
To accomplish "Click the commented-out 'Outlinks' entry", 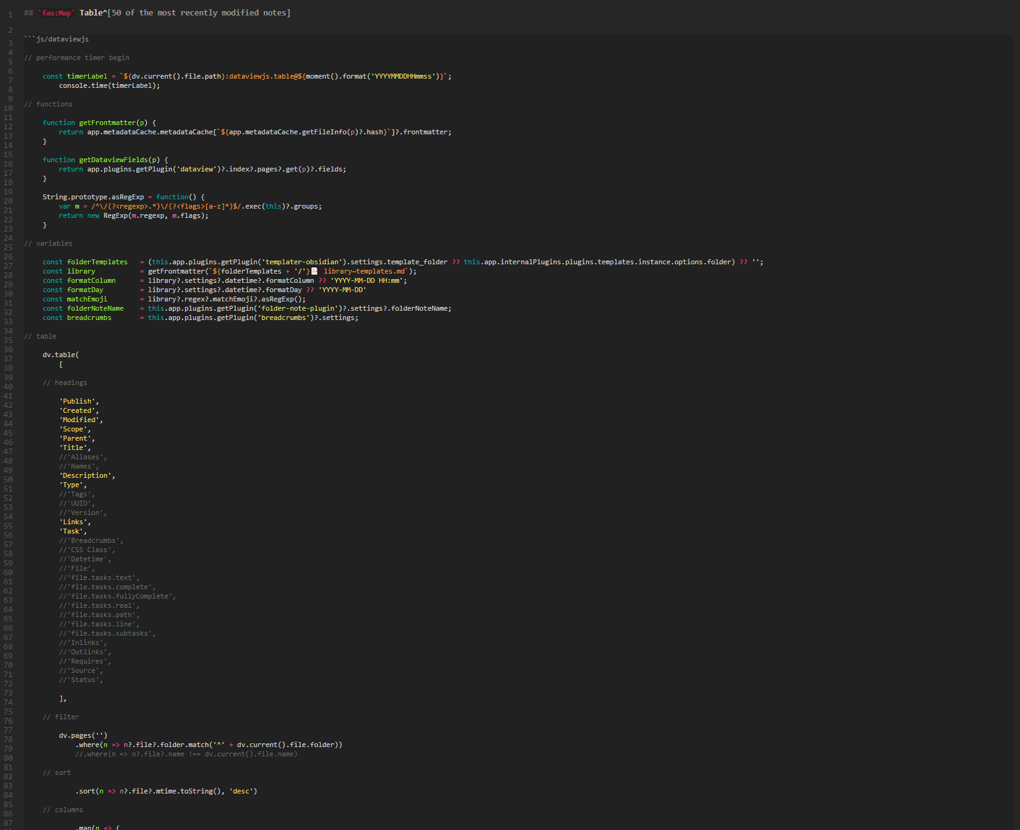I will (x=85, y=652).
